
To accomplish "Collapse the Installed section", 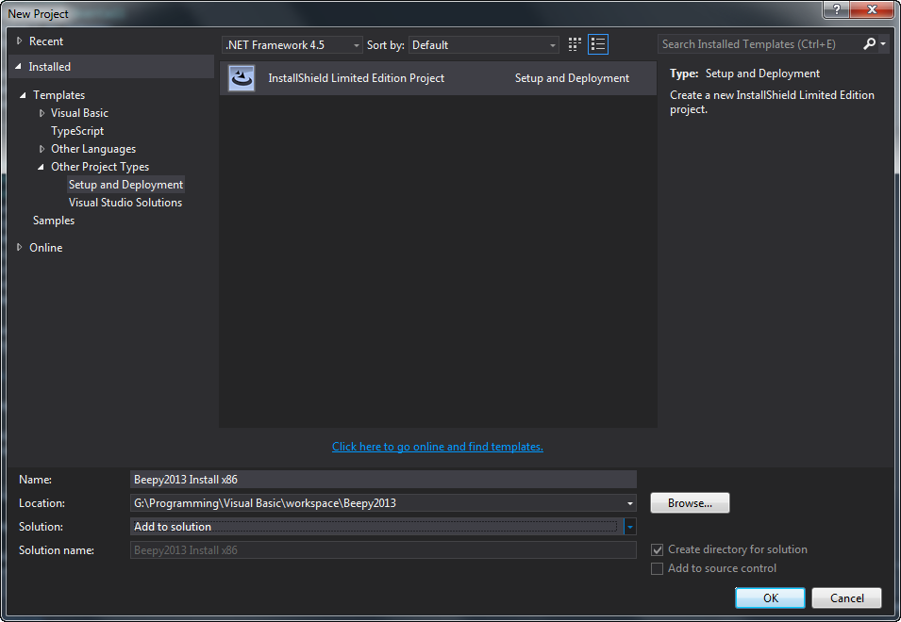I will (18, 67).
